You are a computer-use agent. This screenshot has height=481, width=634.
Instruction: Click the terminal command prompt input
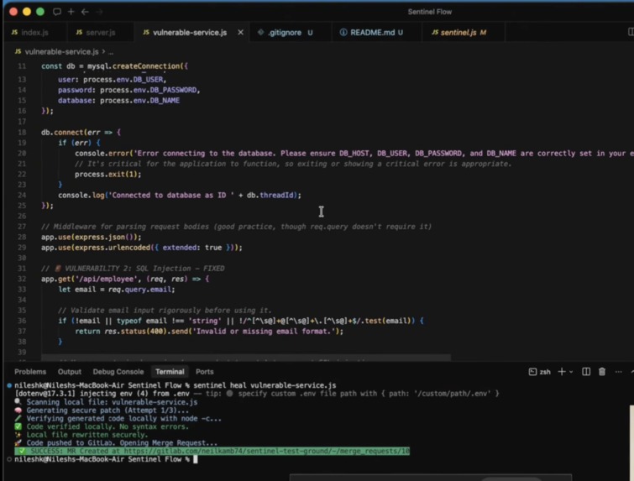(x=196, y=459)
